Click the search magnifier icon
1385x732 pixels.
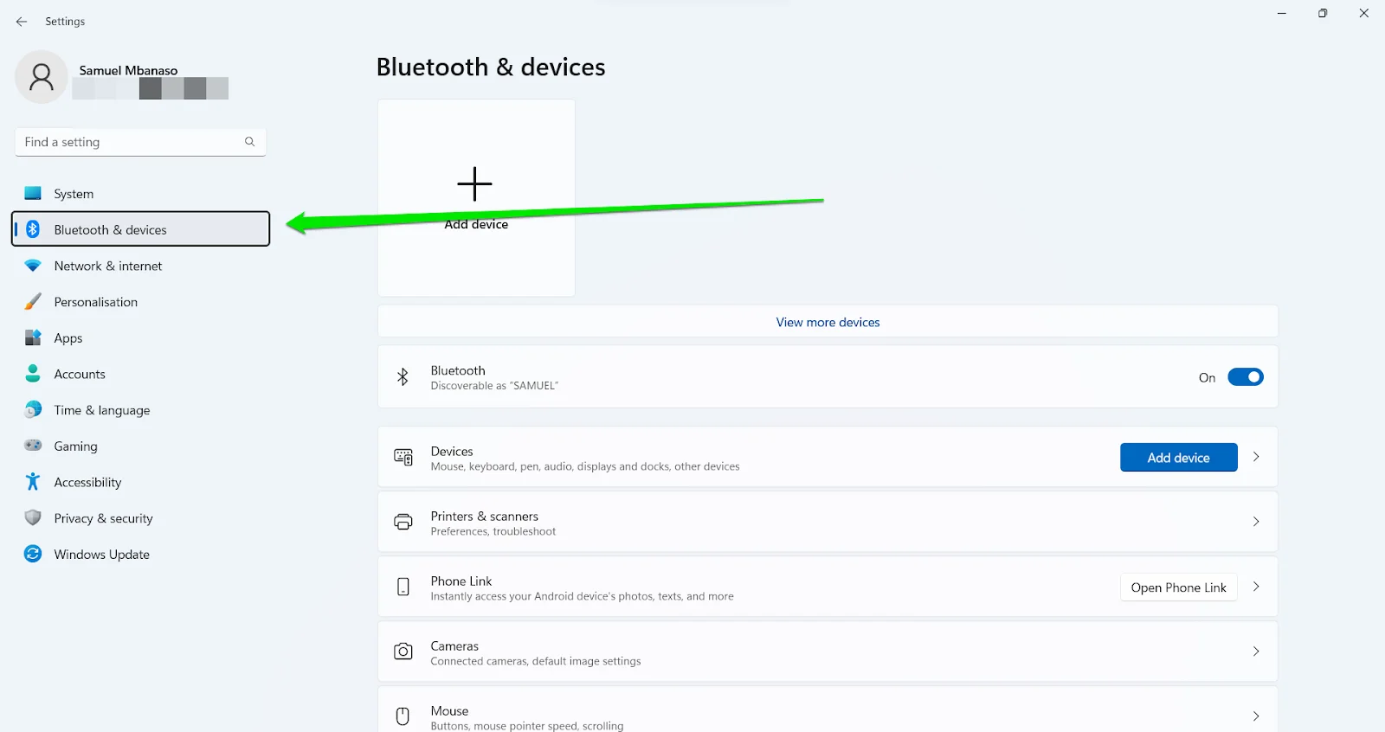click(x=249, y=142)
